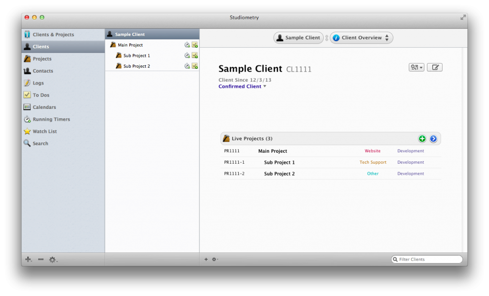Open the Logs section
Image resolution: width=489 pixels, height=296 pixels.
(39, 82)
